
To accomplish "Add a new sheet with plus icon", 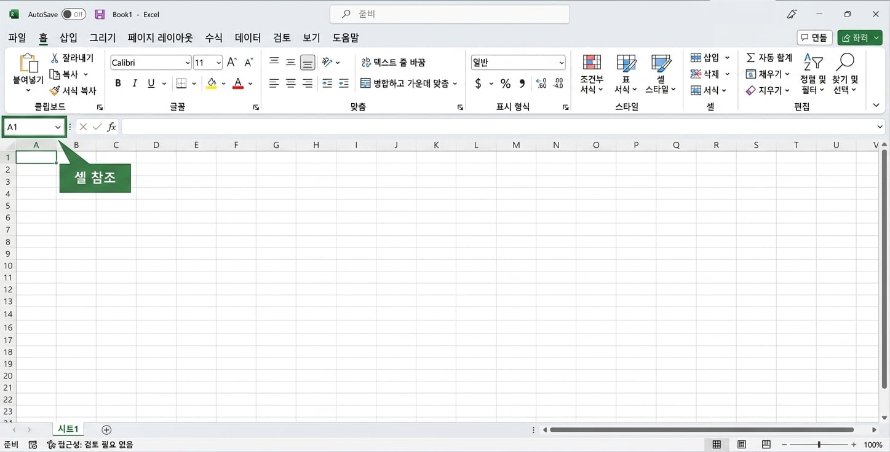I will pos(106,430).
